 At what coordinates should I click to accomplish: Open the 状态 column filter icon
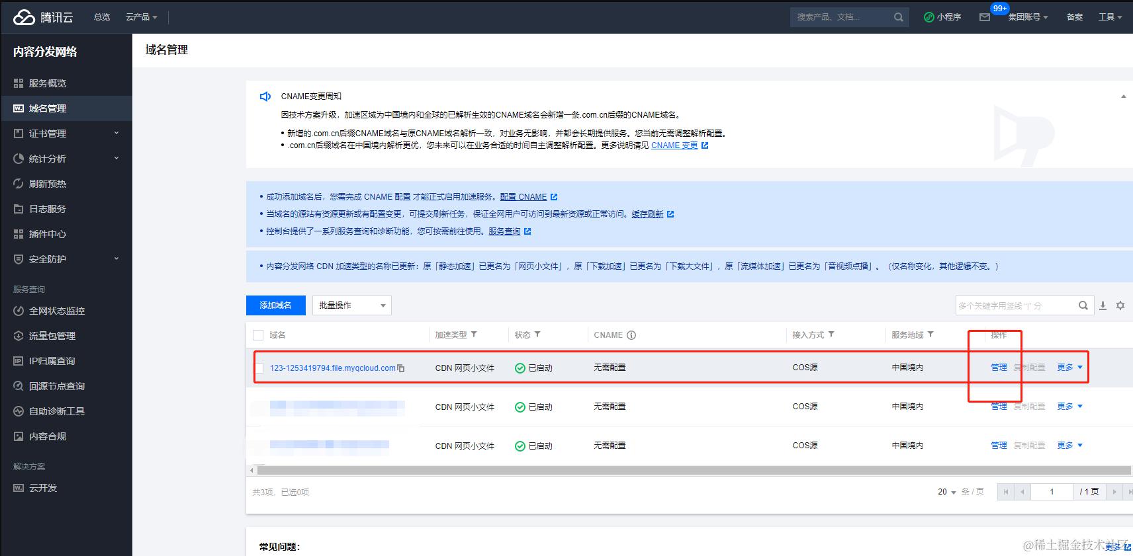[x=537, y=335]
